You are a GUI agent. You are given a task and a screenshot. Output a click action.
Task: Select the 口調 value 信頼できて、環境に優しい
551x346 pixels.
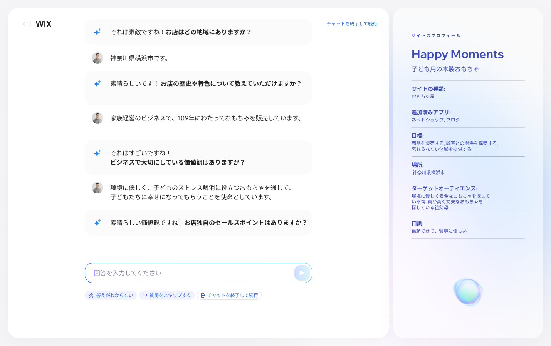tap(438, 231)
